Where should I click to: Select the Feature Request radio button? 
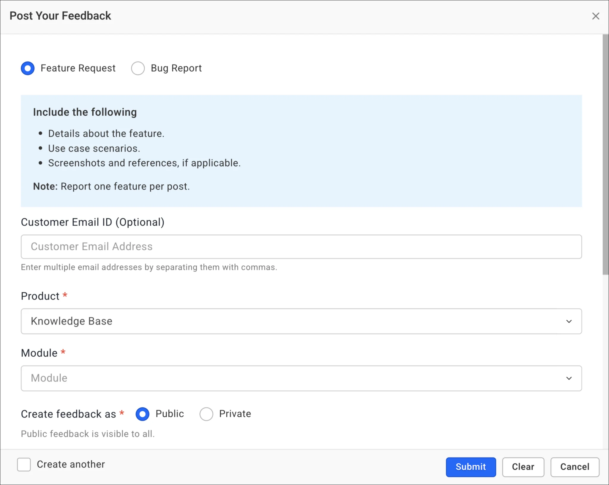tap(28, 68)
